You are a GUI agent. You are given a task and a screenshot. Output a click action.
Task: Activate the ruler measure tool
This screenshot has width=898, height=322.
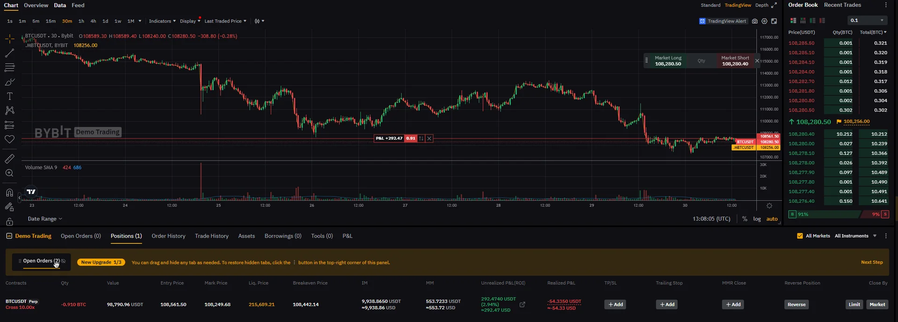[9, 159]
